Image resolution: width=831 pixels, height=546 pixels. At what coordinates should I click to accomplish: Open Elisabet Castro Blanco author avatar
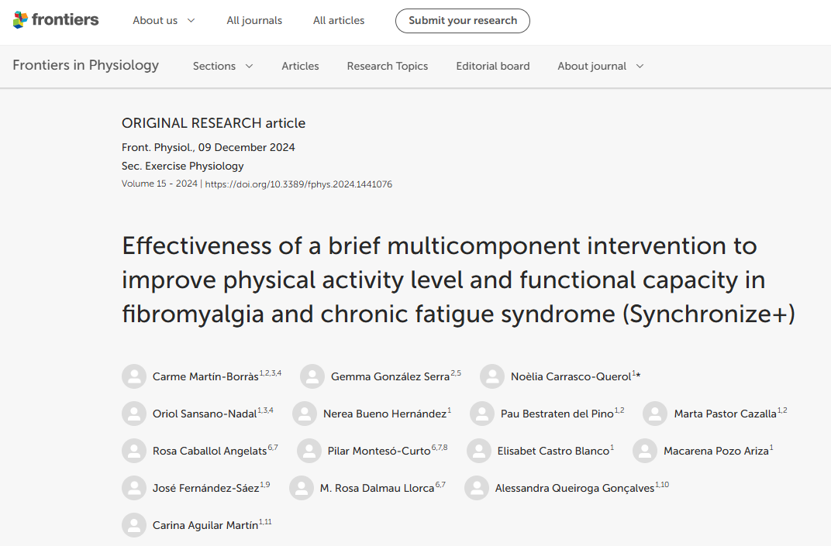[479, 451]
